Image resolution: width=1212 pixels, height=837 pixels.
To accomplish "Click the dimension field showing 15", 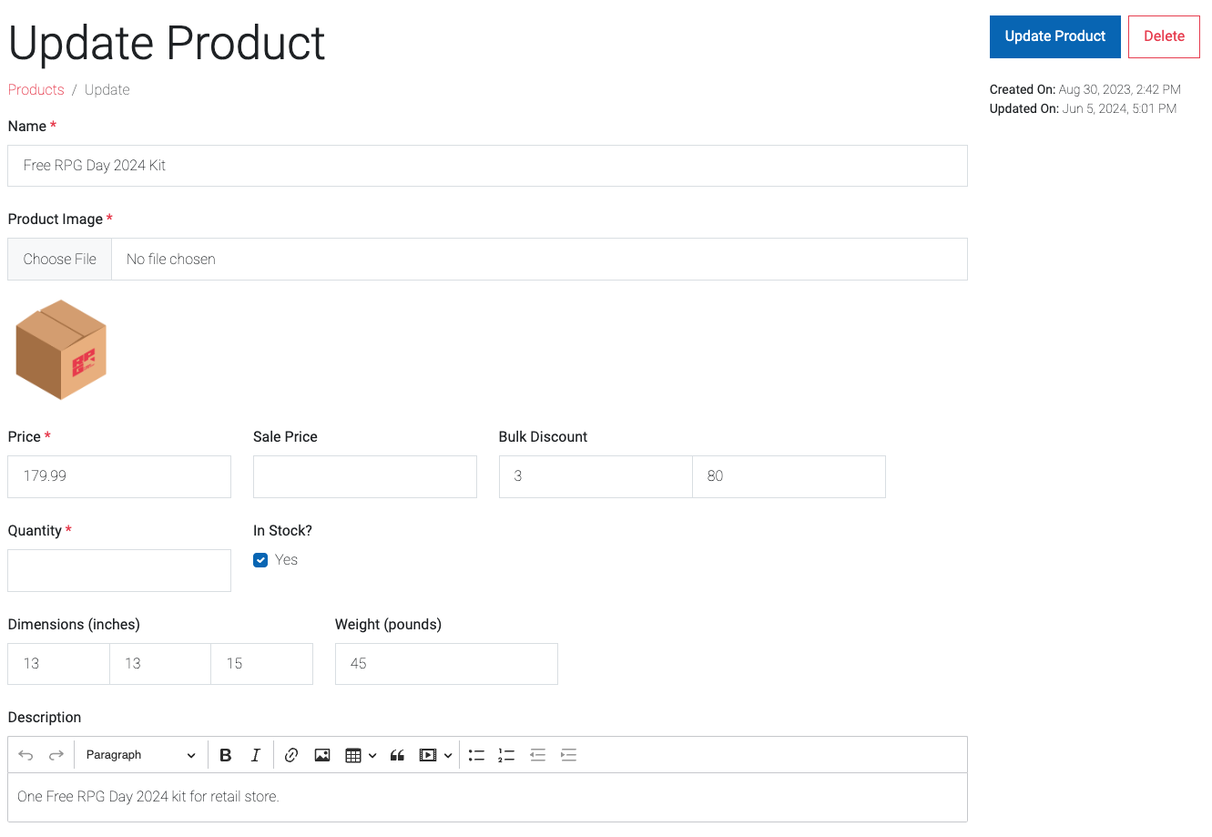I will coord(262,664).
